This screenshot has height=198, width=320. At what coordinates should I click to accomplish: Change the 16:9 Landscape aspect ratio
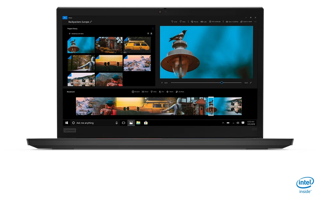[215, 22]
